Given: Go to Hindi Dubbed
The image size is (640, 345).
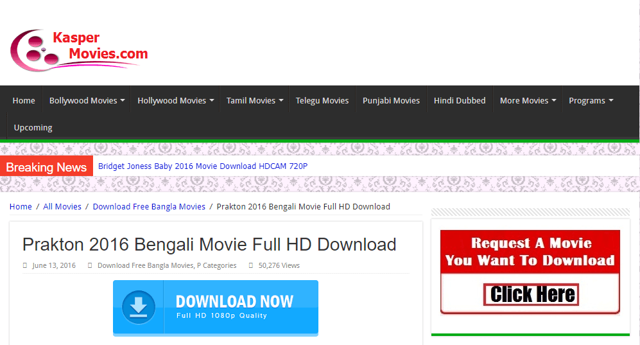Looking at the screenshot, I should (460, 100).
